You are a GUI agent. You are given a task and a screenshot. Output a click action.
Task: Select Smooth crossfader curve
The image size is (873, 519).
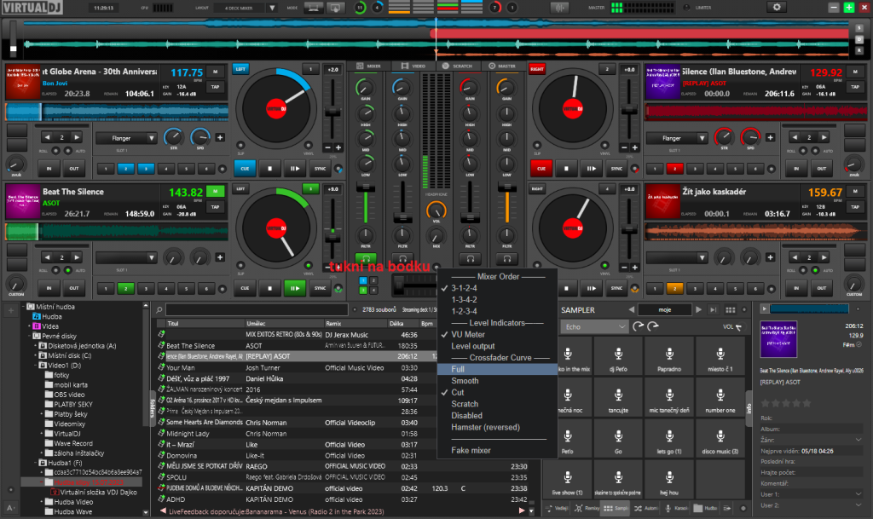point(465,381)
